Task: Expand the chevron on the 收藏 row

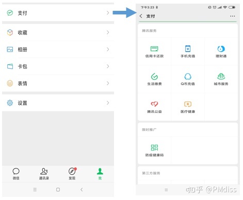Action: click(108, 32)
